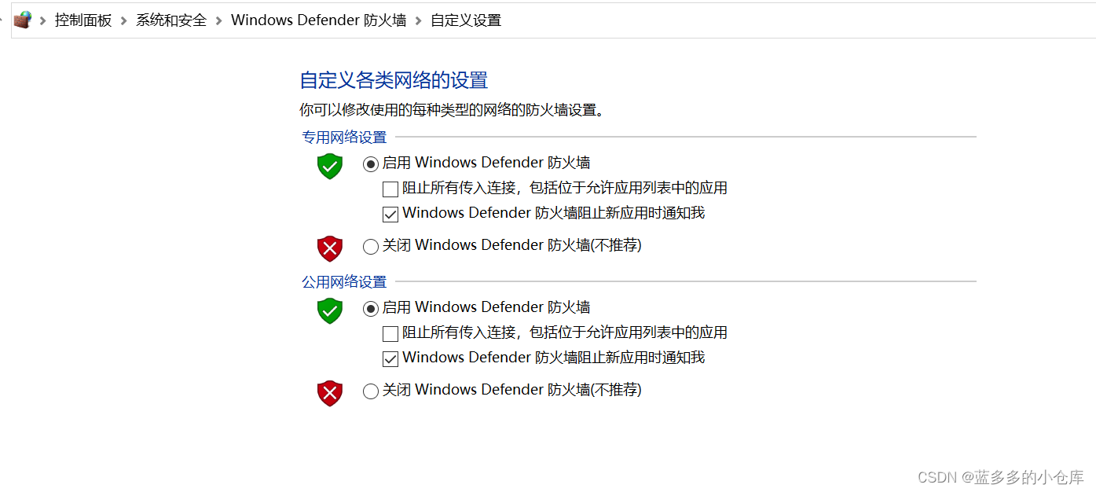Open Windows Defender 防火墙 breadcrumb item
The width and height of the screenshot is (1096, 492).
click(x=318, y=20)
